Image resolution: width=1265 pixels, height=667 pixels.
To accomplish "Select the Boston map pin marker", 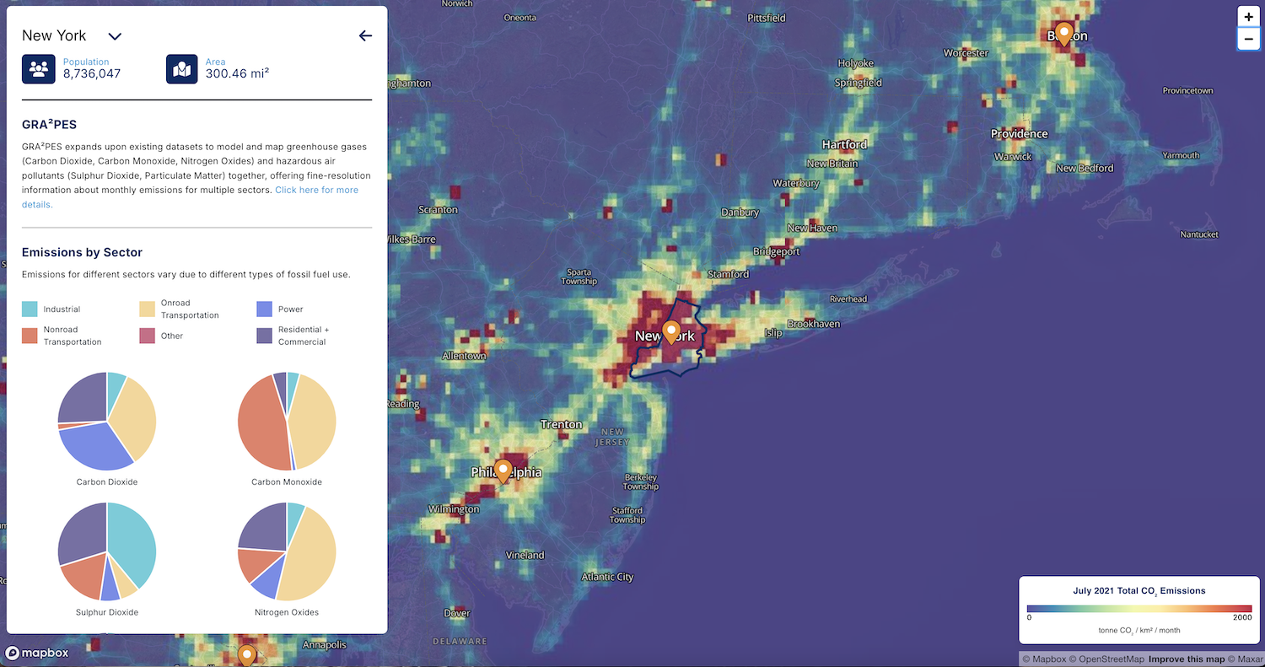I will tap(1064, 34).
